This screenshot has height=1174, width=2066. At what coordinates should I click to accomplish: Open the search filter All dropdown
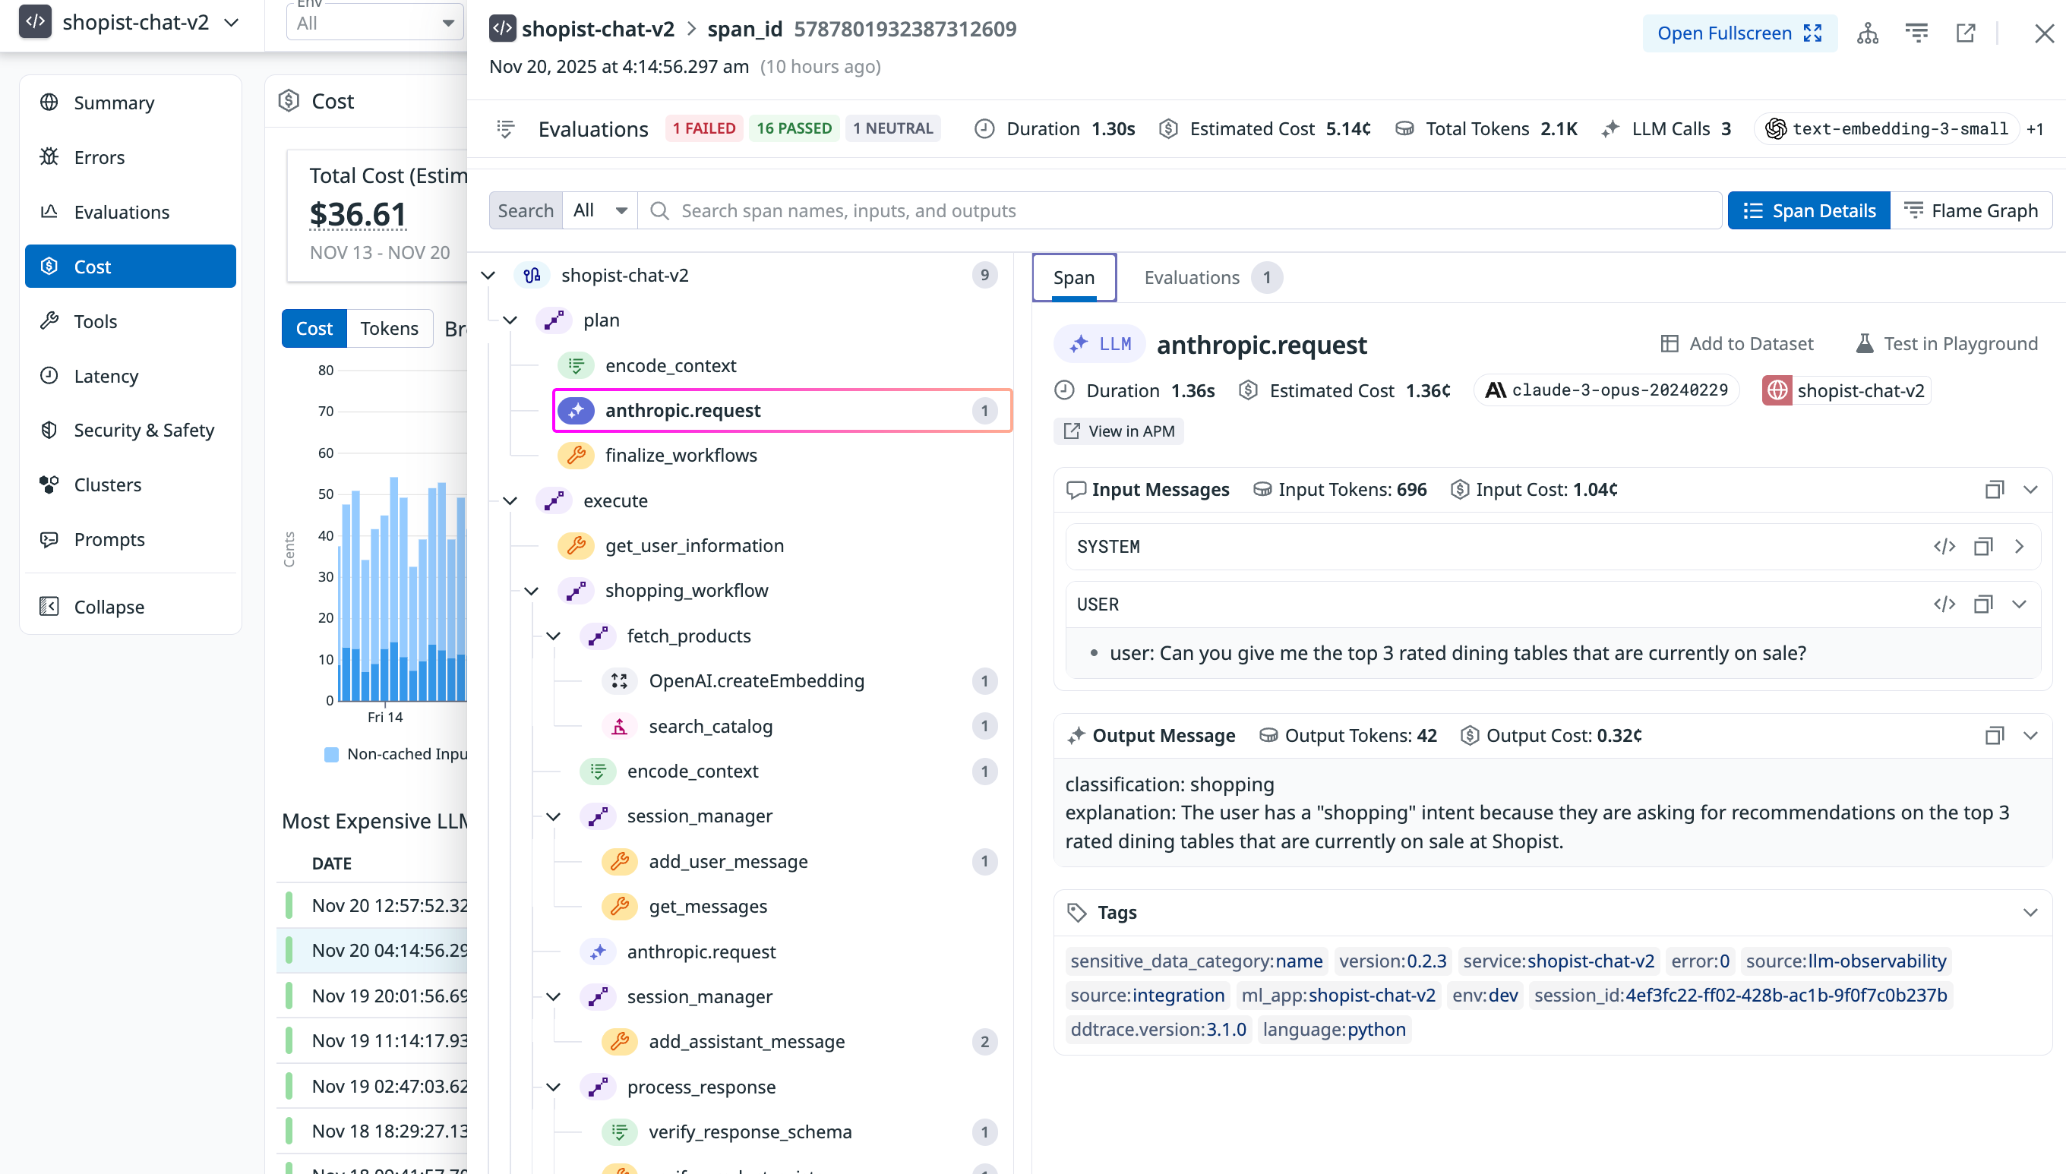(599, 210)
